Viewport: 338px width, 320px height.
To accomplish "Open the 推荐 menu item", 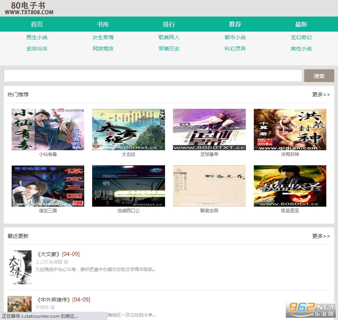I will [235, 24].
